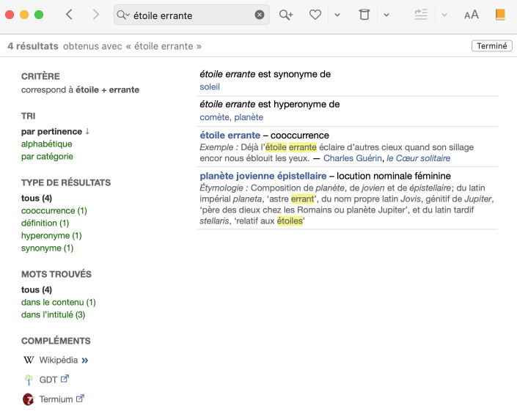The image size is (517, 414).
Task: Open the Wikipédia complement
Action: click(58, 360)
